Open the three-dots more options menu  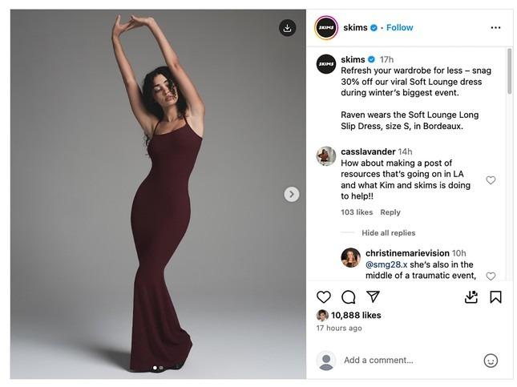click(x=495, y=28)
